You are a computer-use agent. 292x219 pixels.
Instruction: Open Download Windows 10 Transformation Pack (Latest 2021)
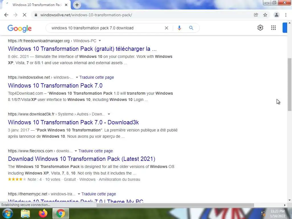tap(82, 159)
